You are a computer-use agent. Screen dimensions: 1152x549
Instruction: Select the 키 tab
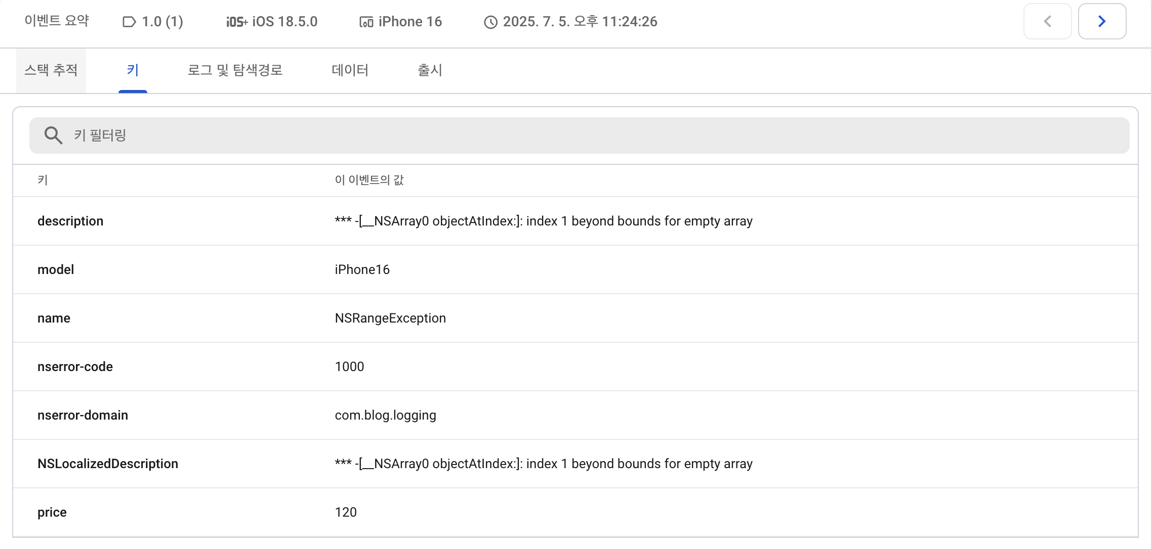pyautogui.click(x=133, y=70)
